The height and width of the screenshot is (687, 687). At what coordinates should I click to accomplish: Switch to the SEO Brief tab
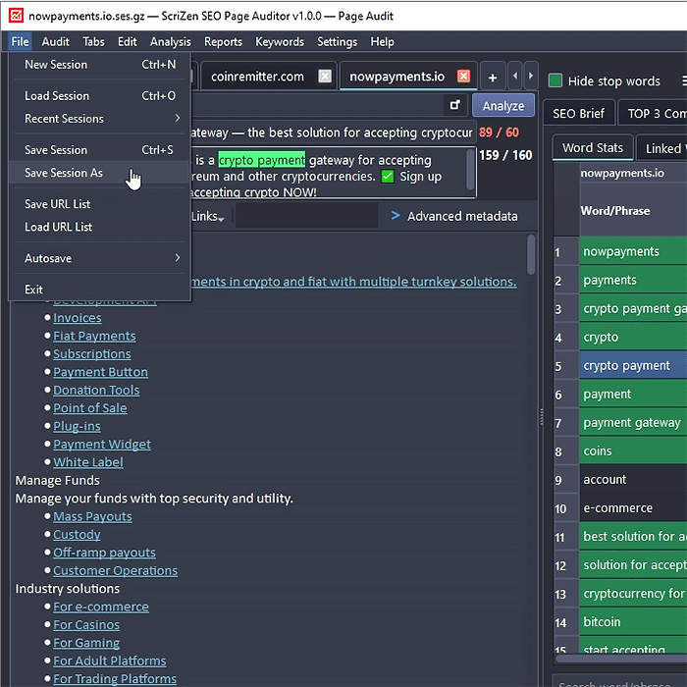coord(578,113)
